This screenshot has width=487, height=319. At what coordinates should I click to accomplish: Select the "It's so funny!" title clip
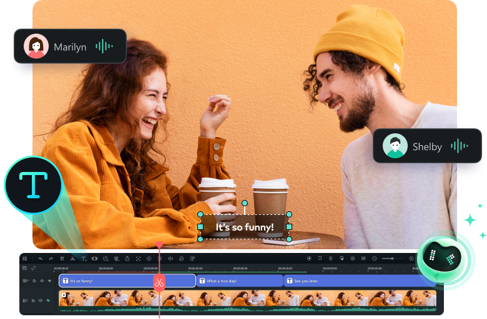pos(106,281)
